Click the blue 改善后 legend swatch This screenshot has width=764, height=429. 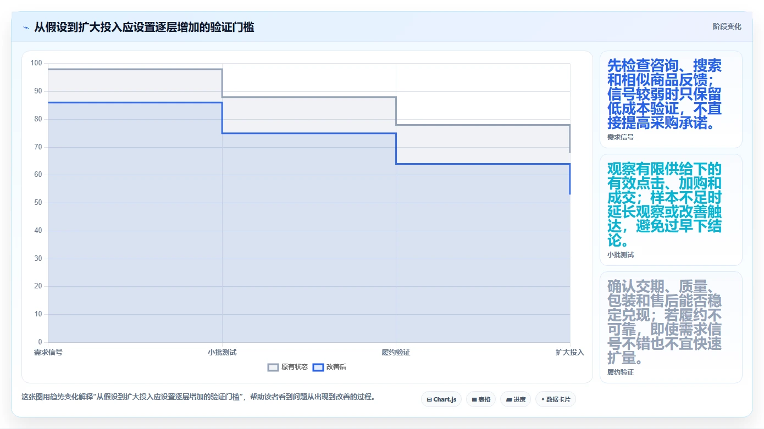click(318, 367)
